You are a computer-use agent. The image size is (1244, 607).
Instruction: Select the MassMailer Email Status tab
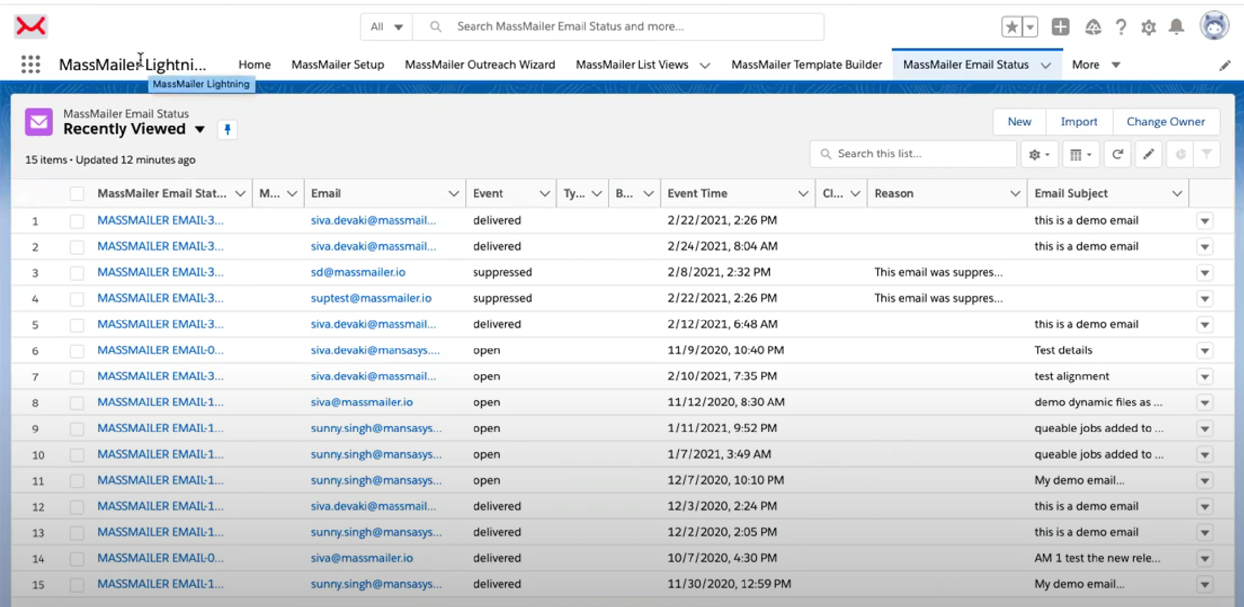click(966, 65)
